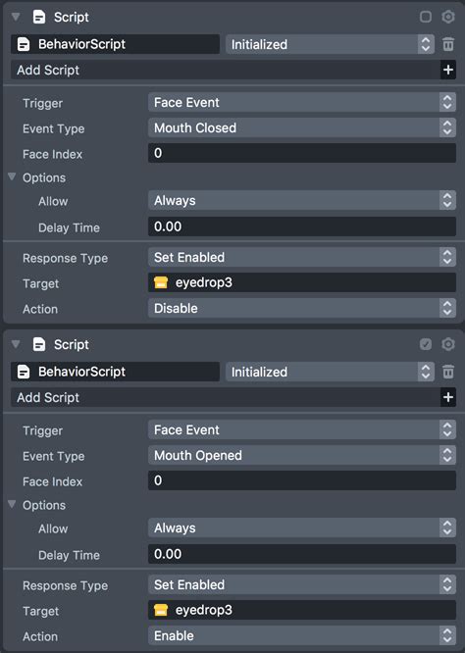The image size is (465, 653).
Task: Uncheck the second Script component checkbox
Action: [x=426, y=344]
